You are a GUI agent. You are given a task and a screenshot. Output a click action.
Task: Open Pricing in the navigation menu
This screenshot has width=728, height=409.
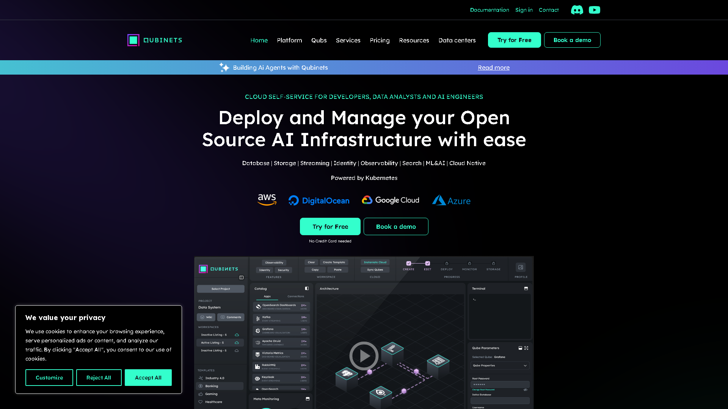click(380, 40)
